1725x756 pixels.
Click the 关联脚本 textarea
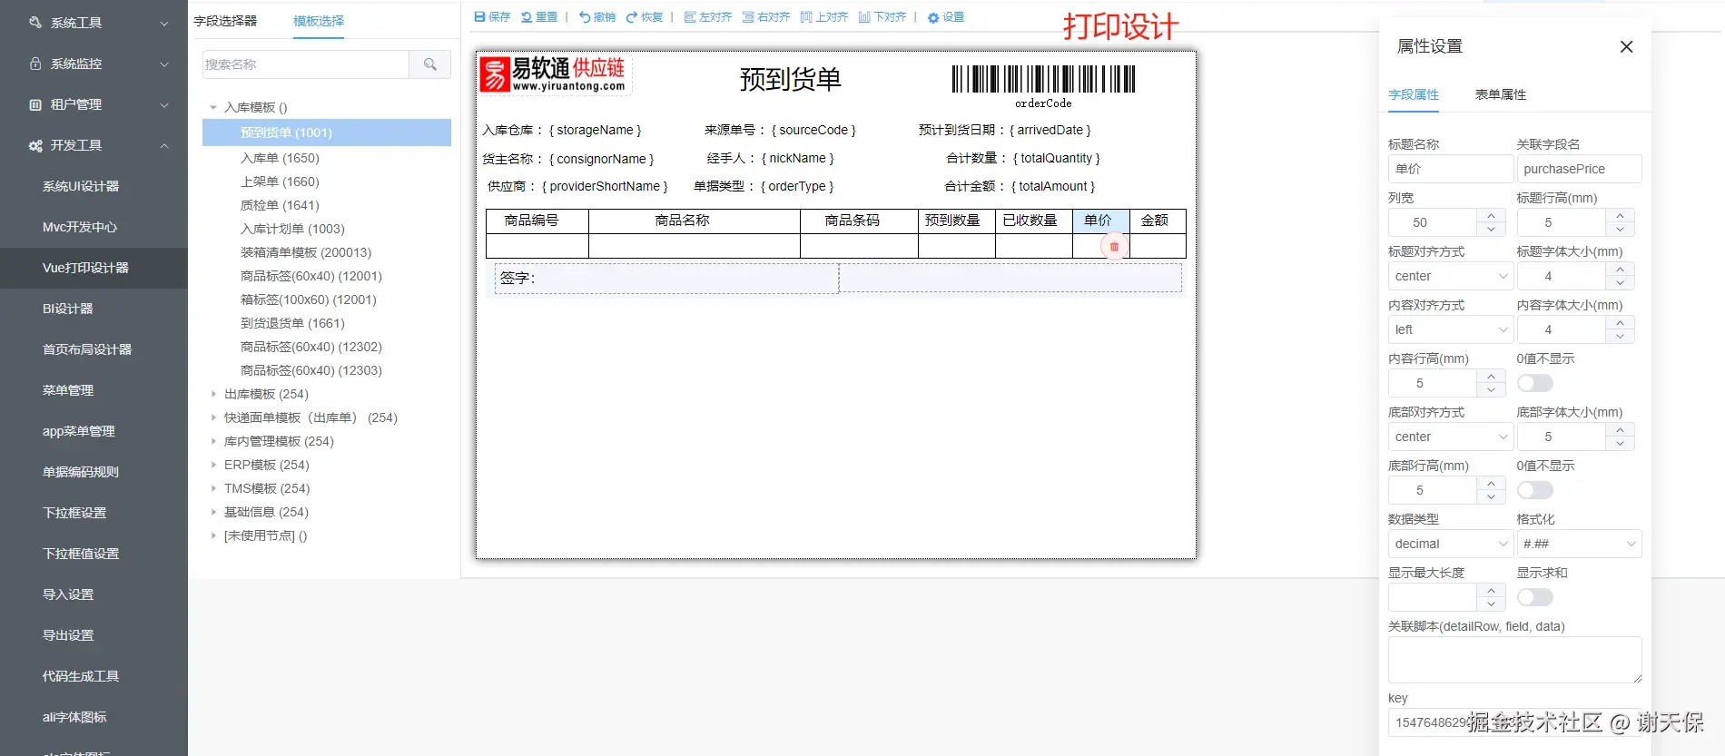(x=1514, y=660)
